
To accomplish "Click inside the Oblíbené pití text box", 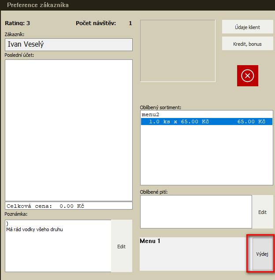I will (x=196, y=212).
